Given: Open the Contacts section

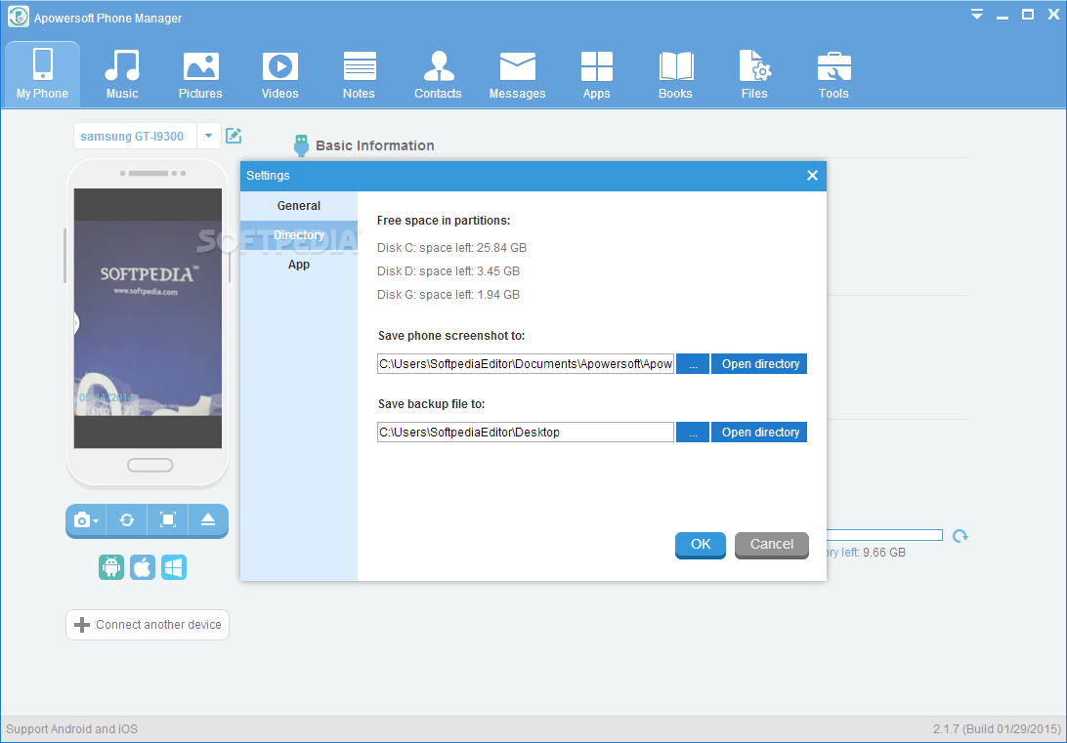Looking at the screenshot, I should (x=438, y=74).
